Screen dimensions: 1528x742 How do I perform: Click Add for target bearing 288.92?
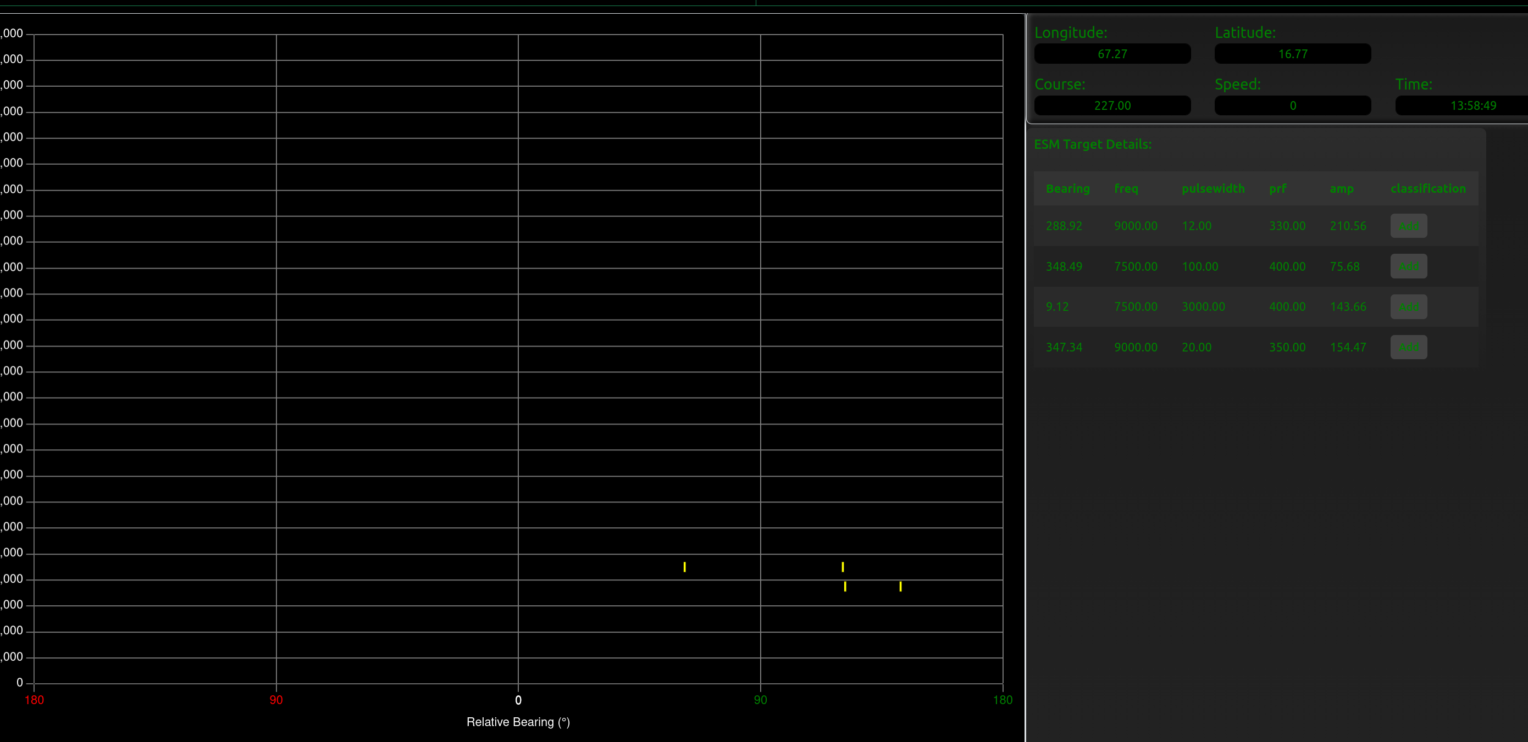click(x=1409, y=226)
